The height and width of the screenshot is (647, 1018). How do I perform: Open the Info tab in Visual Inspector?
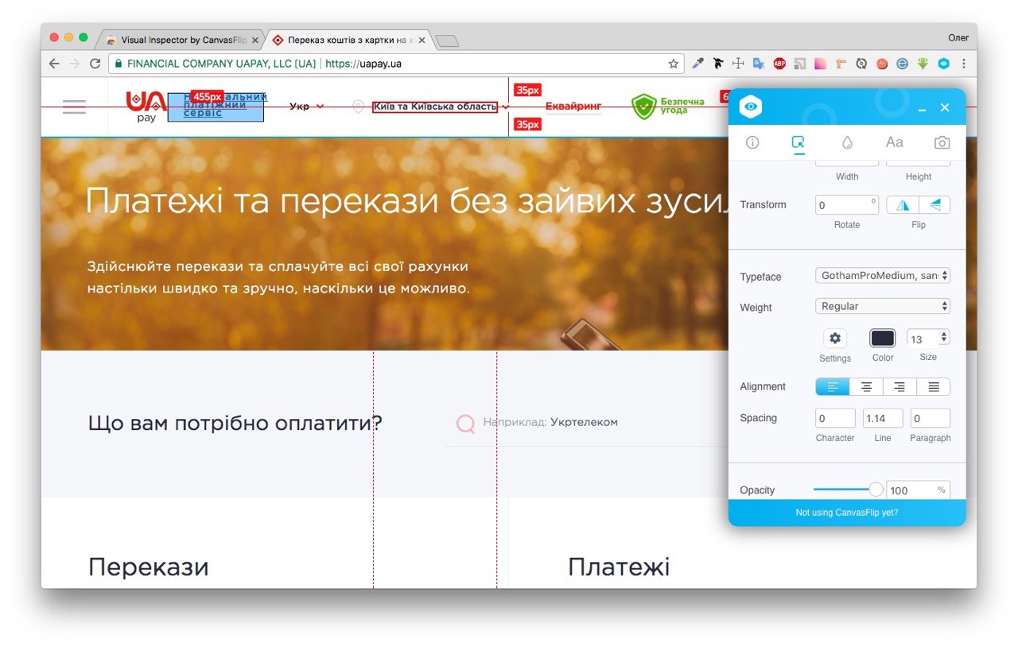[x=752, y=142]
